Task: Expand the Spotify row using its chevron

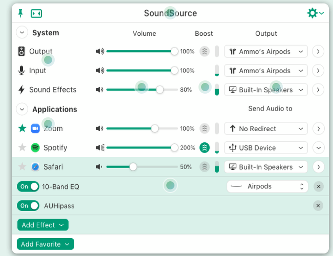Action: [x=318, y=148]
